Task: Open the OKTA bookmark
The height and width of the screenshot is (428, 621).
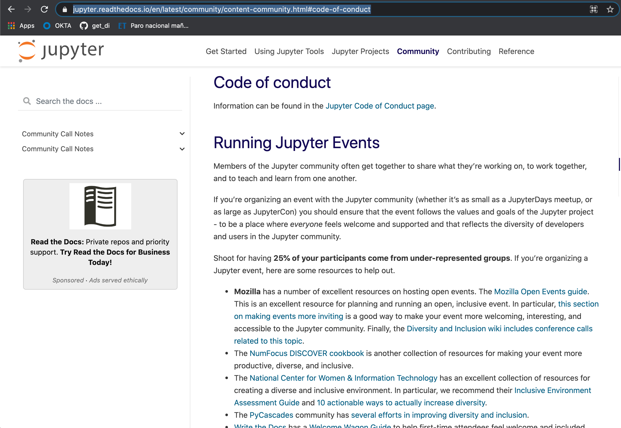Action: [x=57, y=26]
